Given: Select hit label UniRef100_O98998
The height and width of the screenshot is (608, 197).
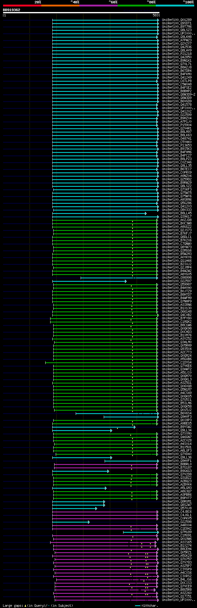Looking at the screenshot, I should pyautogui.click(x=177, y=277).
